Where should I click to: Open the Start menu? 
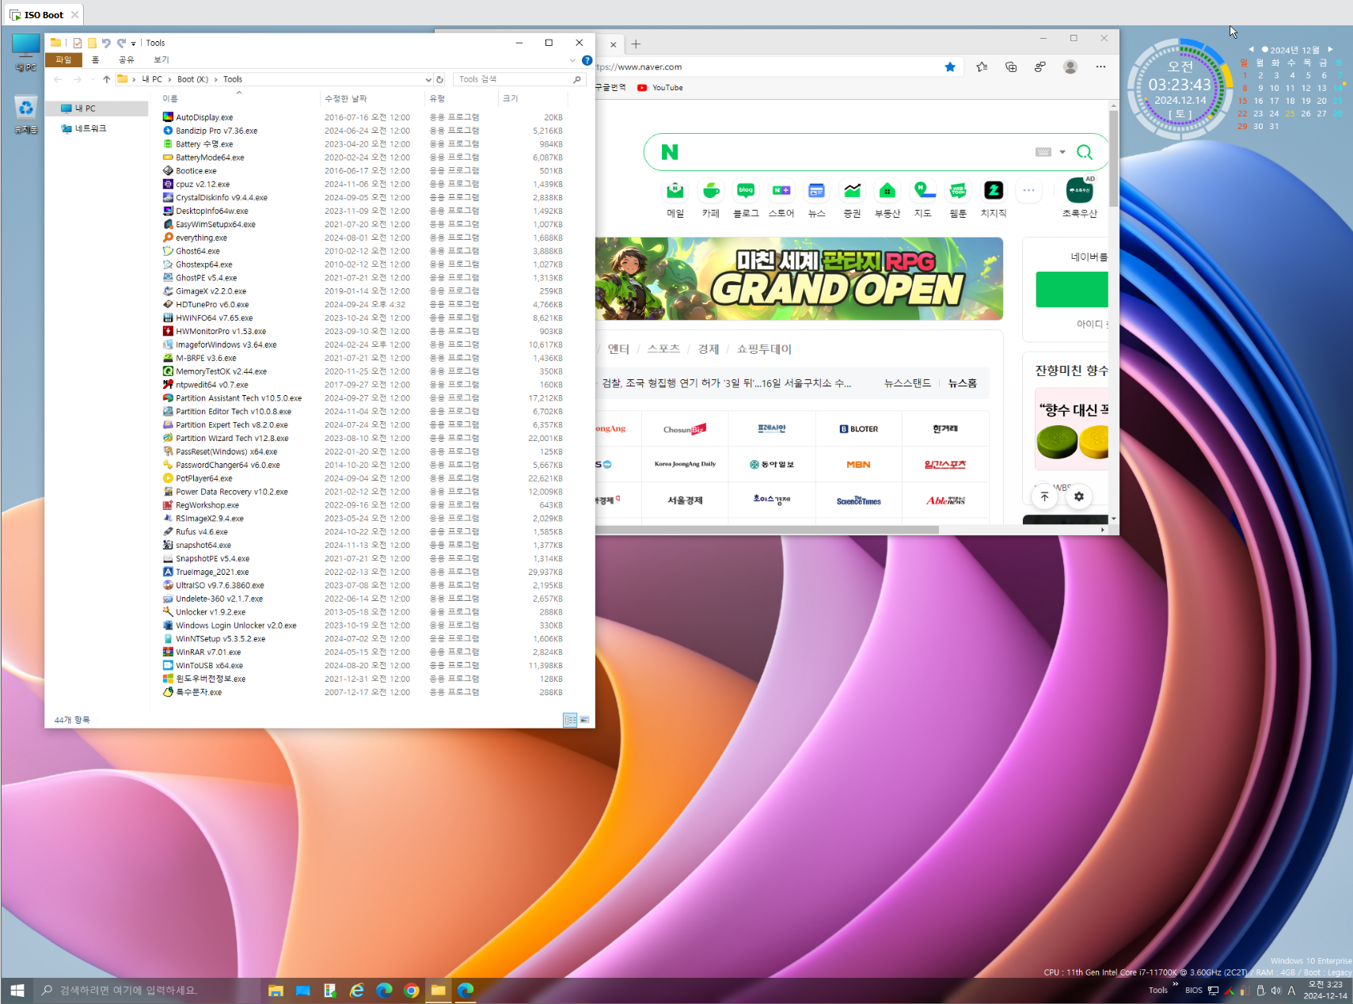pos(17,990)
